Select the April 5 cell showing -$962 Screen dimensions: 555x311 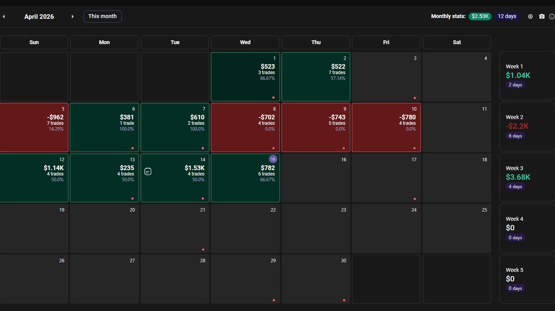34,127
